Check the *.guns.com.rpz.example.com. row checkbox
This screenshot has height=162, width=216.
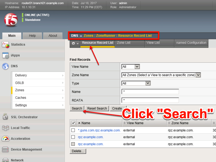click(x=73, y=130)
